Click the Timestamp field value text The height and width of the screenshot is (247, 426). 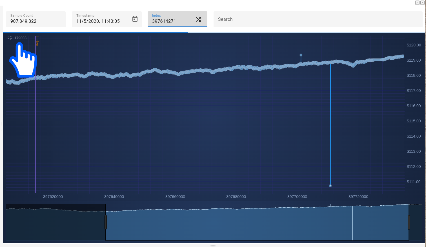click(x=98, y=21)
